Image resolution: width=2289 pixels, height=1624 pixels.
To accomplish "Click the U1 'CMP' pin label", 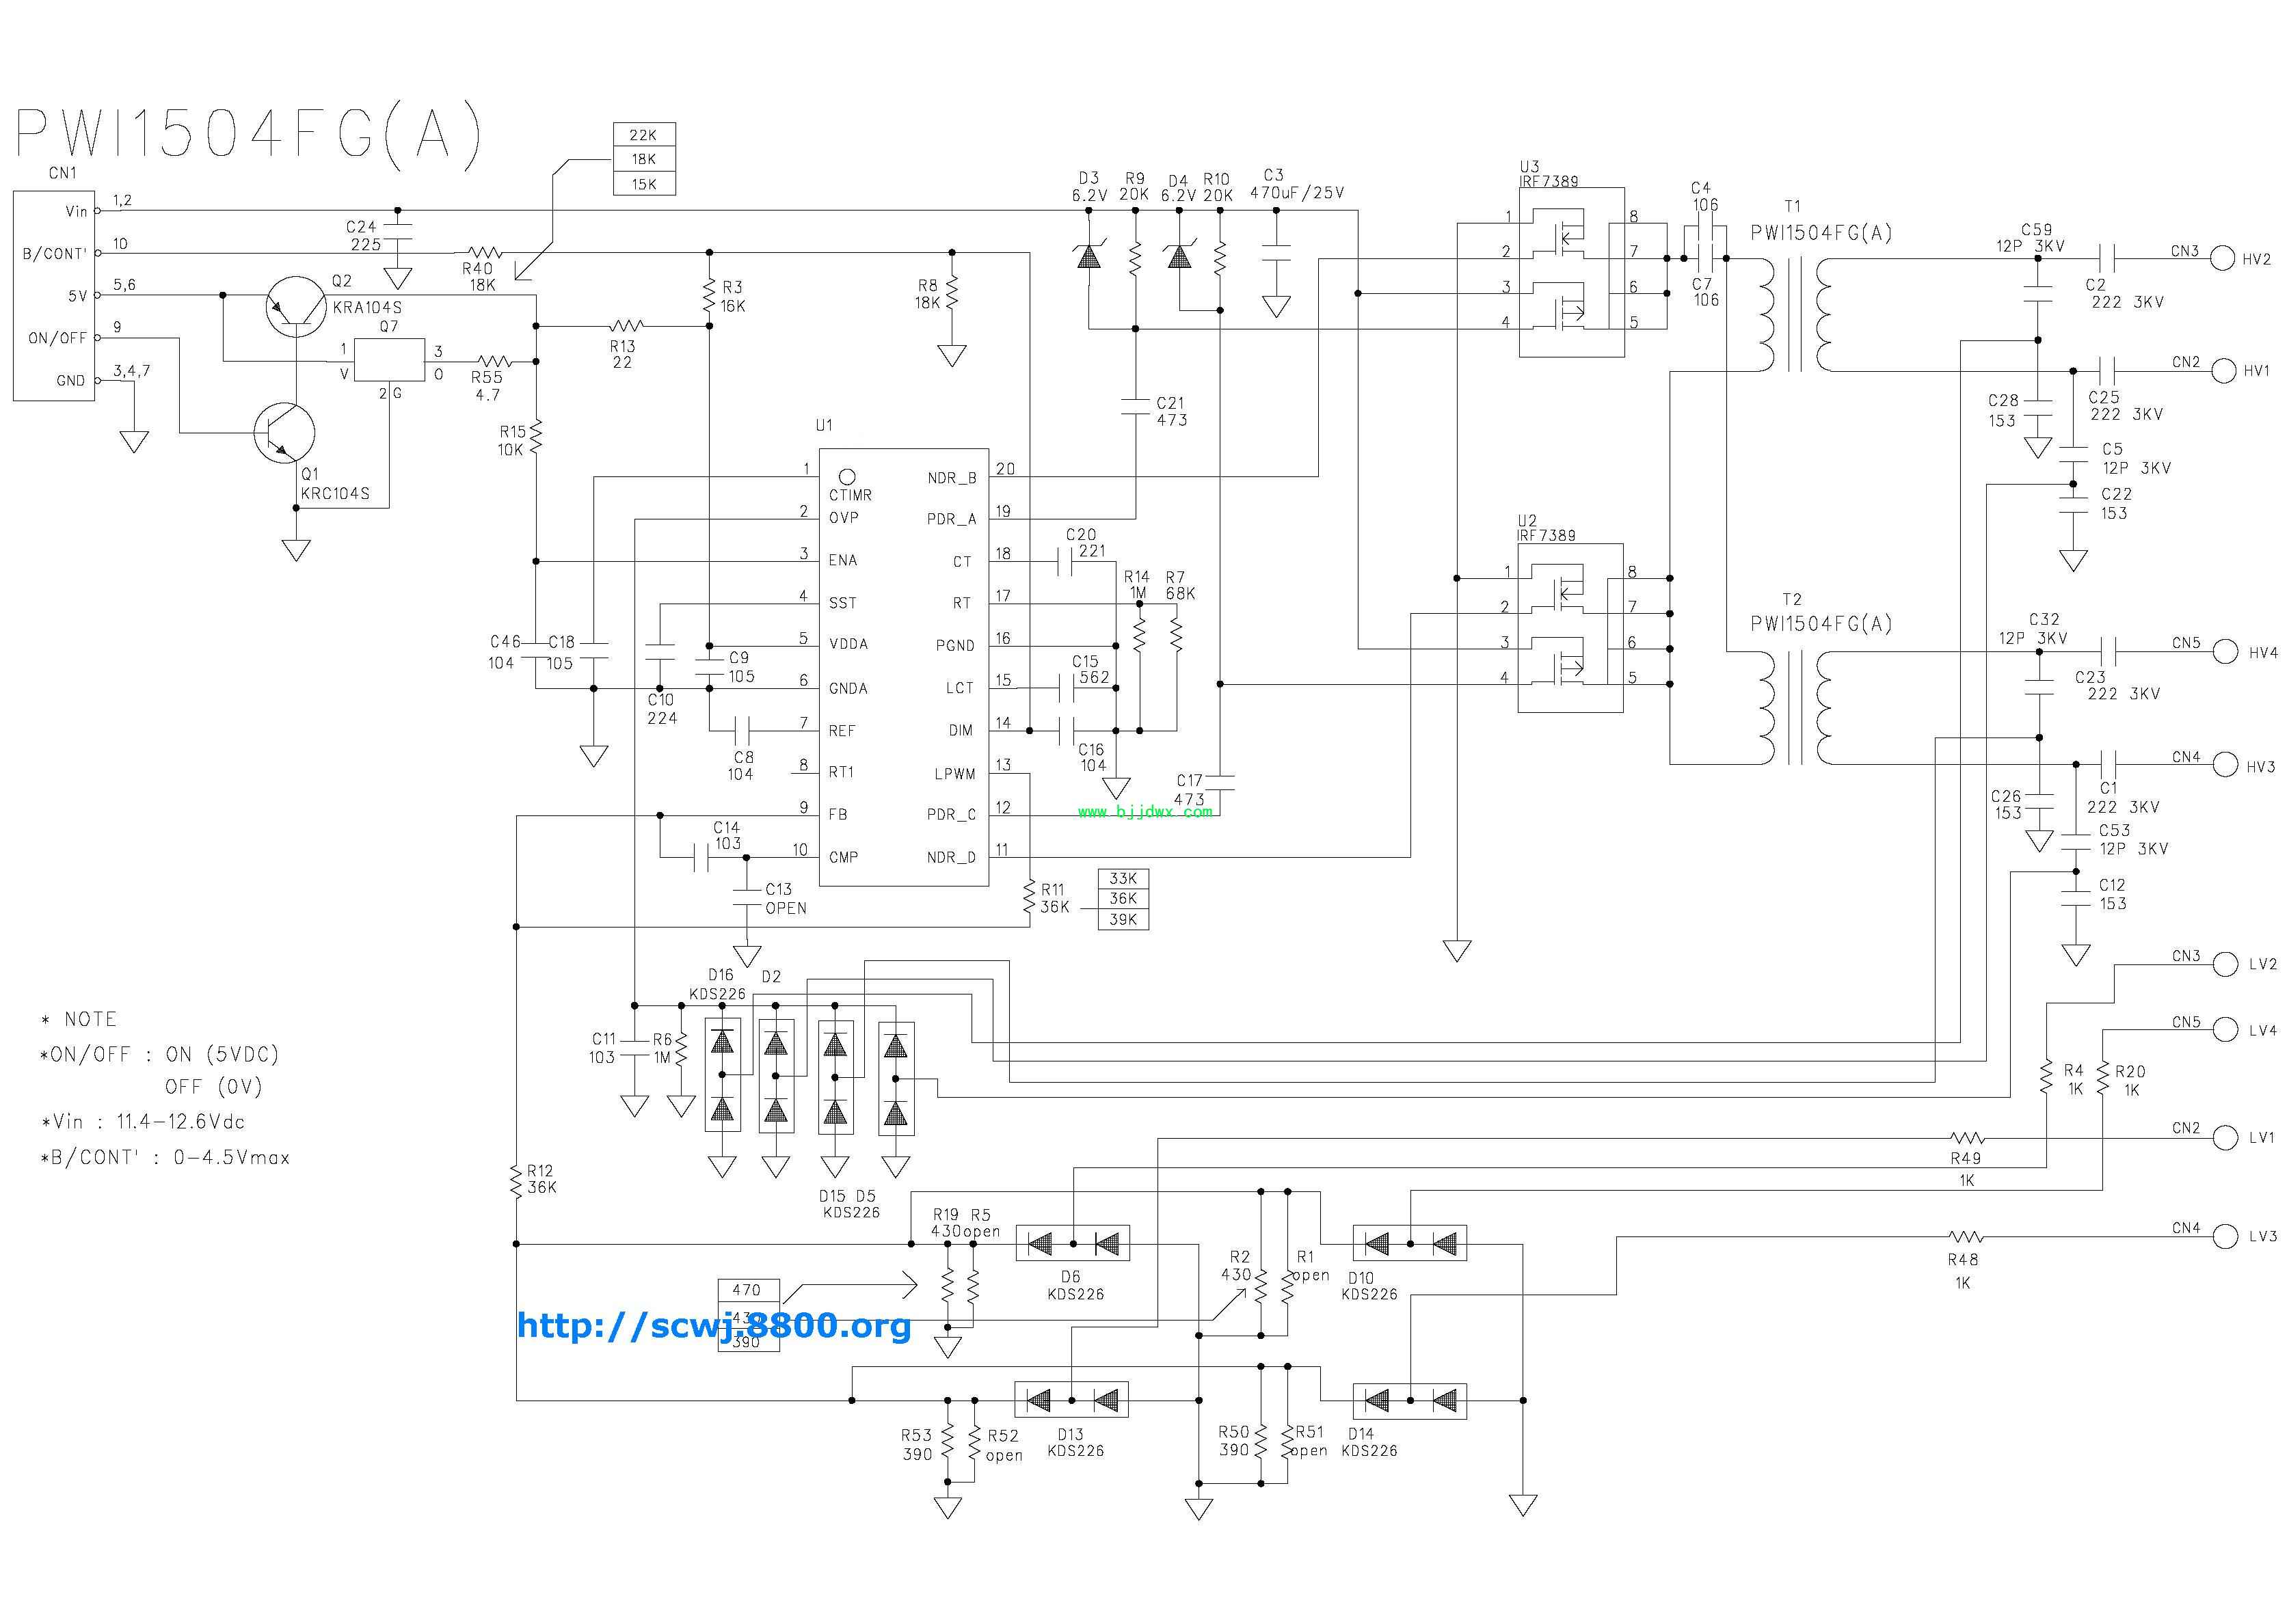I will [843, 857].
